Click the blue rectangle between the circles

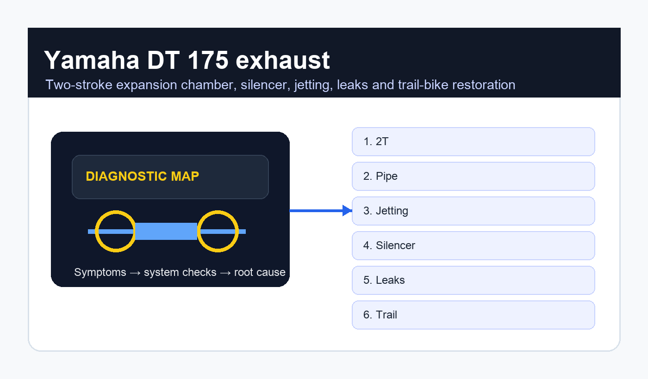[166, 231]
